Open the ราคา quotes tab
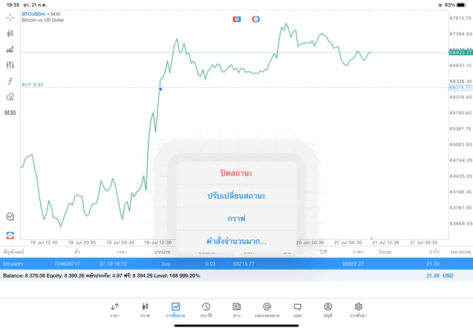 (115, 309)
